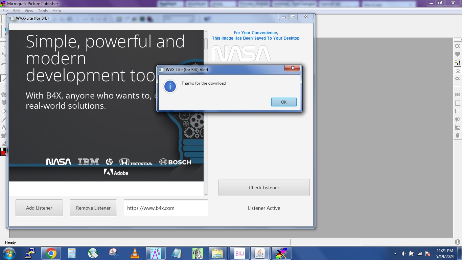462x260 pixels.
Task: Switch to Picture Publisher in the taskbar
Action: click(x=281, y=253)
